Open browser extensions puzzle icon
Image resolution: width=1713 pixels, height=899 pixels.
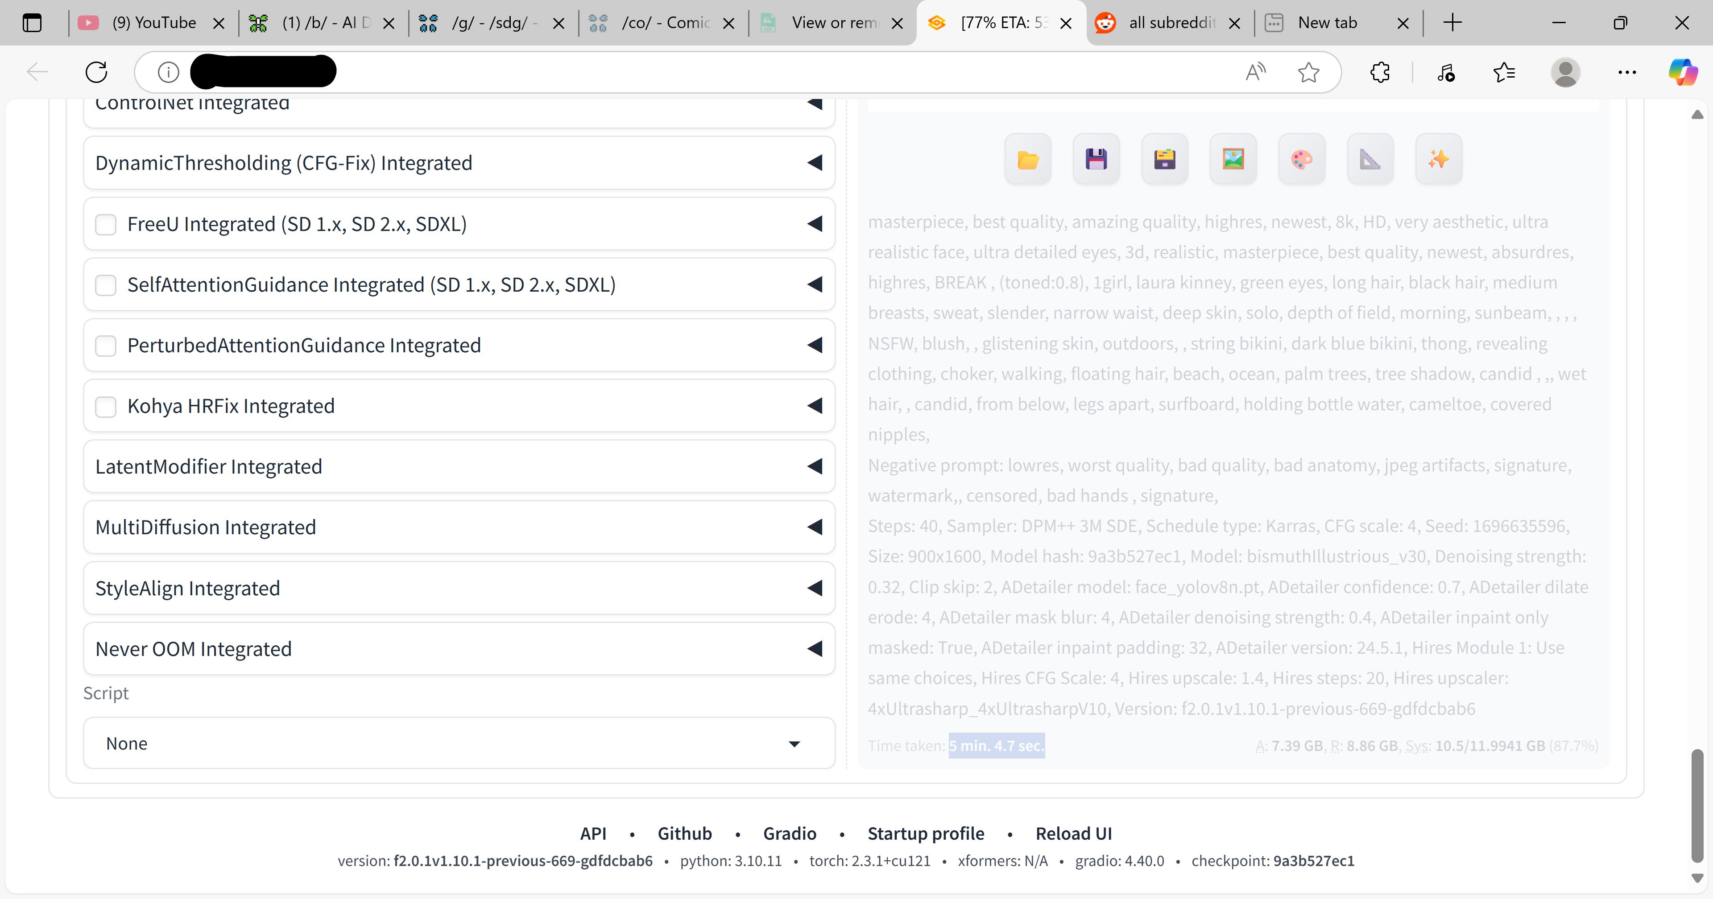pyautogui.click(x=1381, y=72)
